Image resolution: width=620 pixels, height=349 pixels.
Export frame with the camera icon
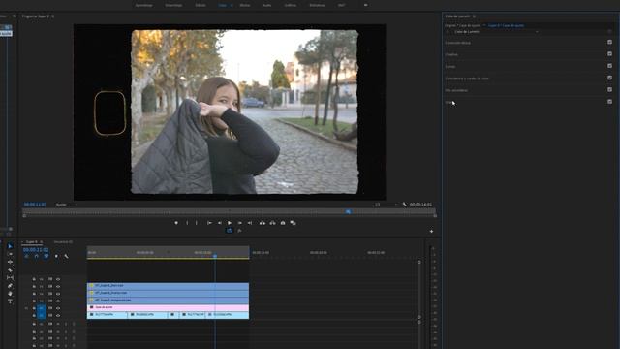(283, 223)
